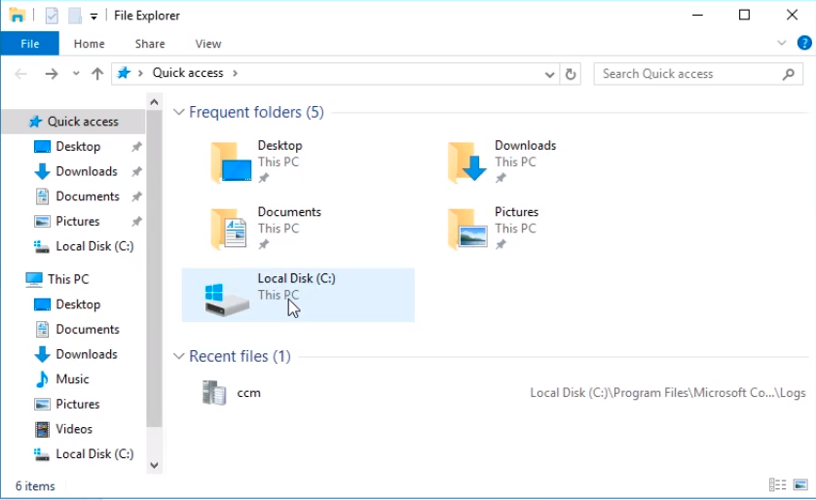The height and width of the screenshot is (500, 816).
Task: Click the New folder icon in title bar
Action: (x=74, y=16)
